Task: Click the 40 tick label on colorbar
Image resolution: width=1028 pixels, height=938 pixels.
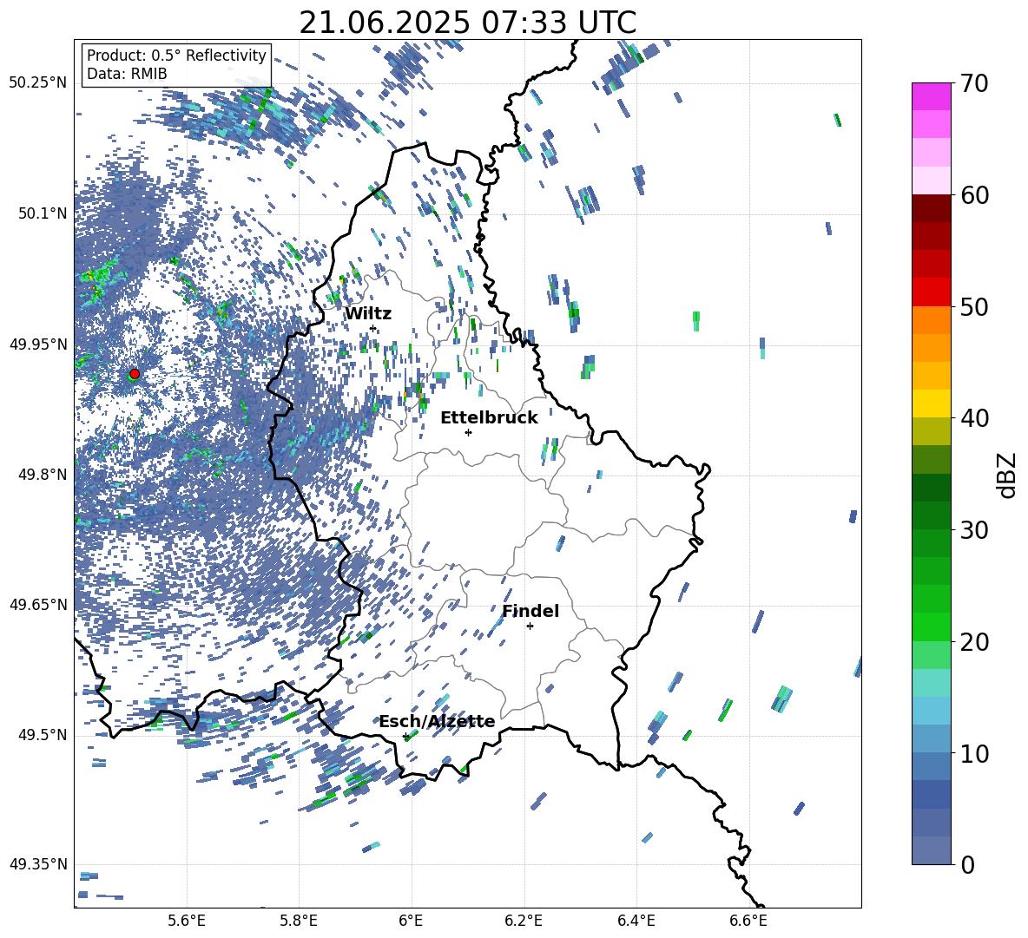Action: pos(974,418)
